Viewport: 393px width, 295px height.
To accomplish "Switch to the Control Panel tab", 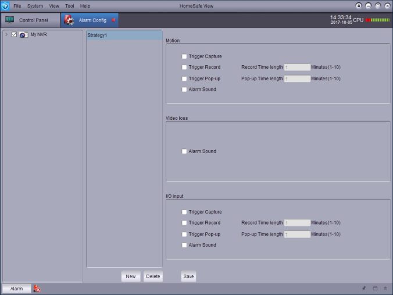I will tap(30, 20).
